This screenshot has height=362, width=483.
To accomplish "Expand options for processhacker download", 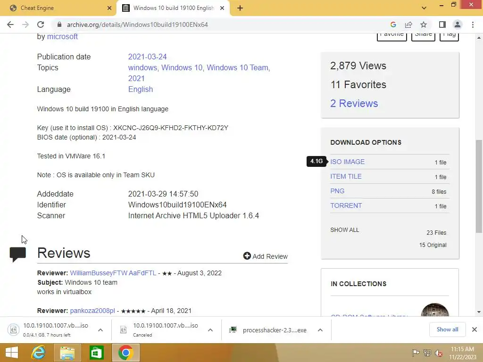I will pyautogui.click(x=320, y=330).
